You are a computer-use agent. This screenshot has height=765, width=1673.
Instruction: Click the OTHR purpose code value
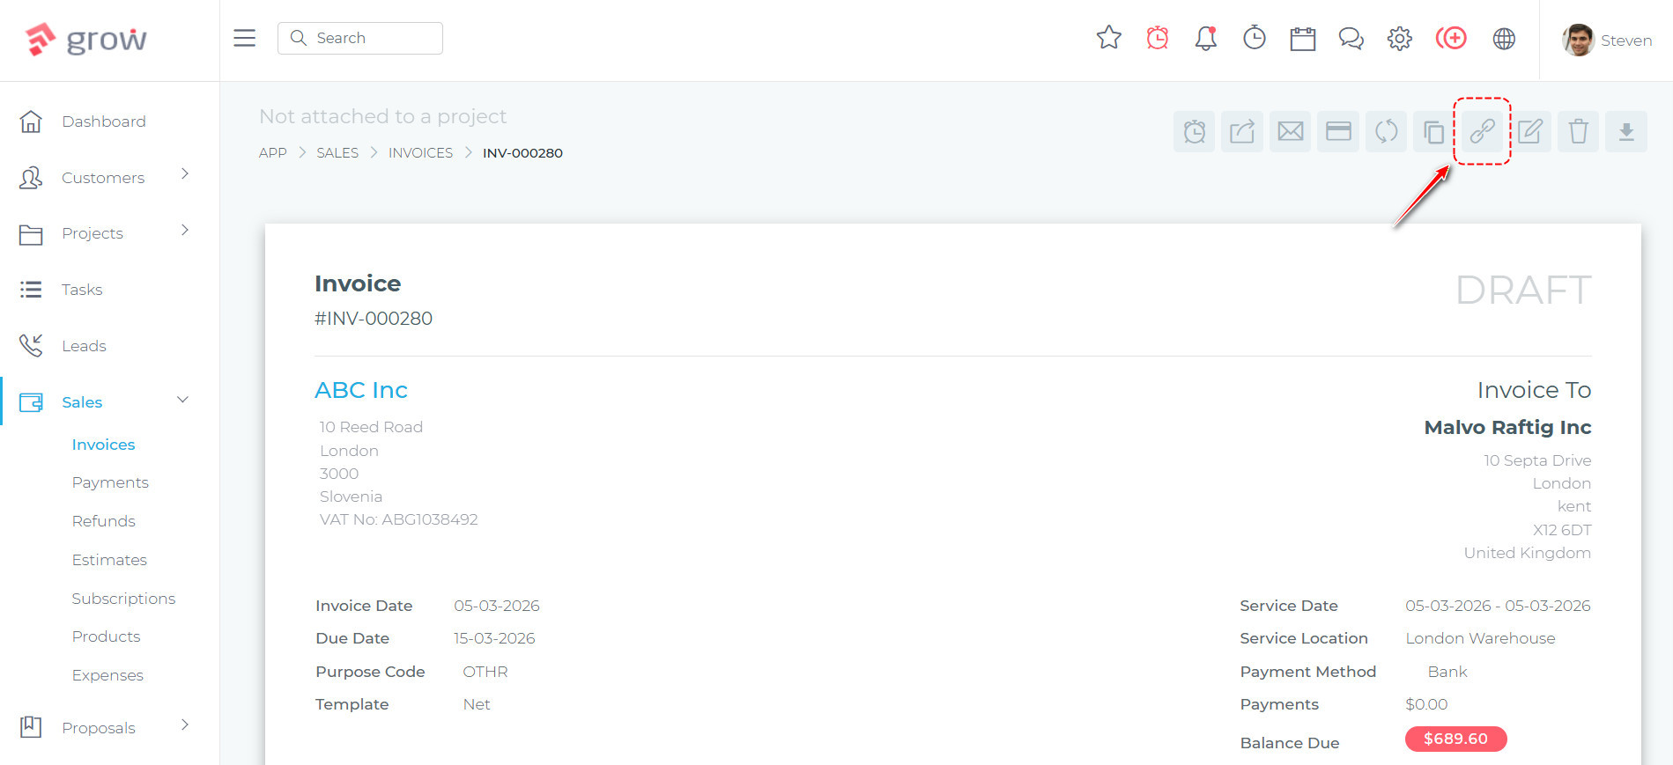click(x=485, y=672)
